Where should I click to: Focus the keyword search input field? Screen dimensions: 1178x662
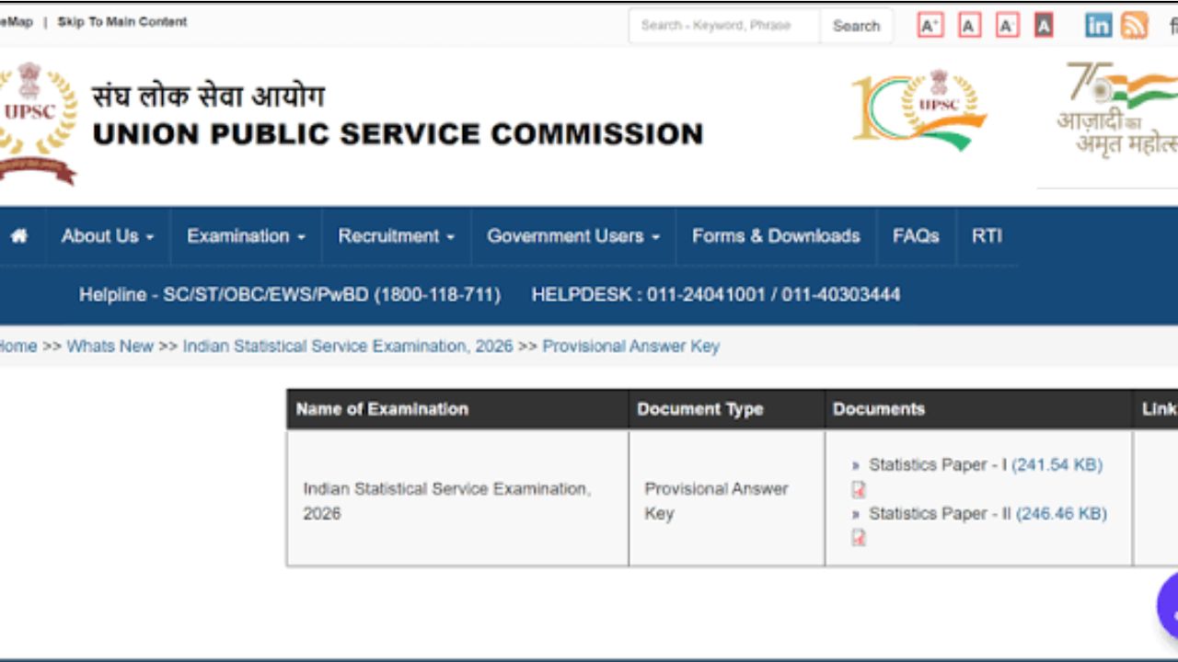tap(724, 26)
